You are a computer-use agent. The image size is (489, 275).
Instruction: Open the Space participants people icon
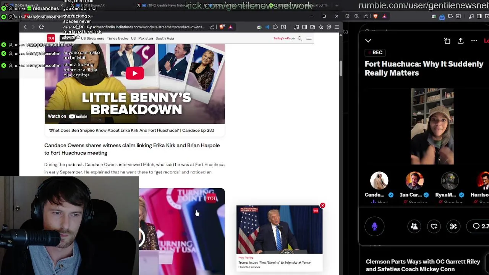(x=414, y=226)
